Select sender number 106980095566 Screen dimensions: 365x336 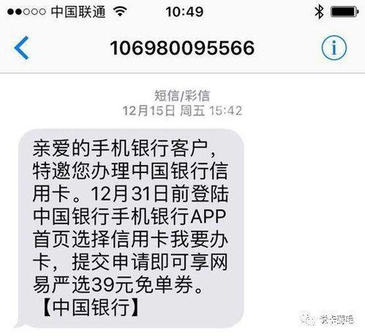click(182, 47)
